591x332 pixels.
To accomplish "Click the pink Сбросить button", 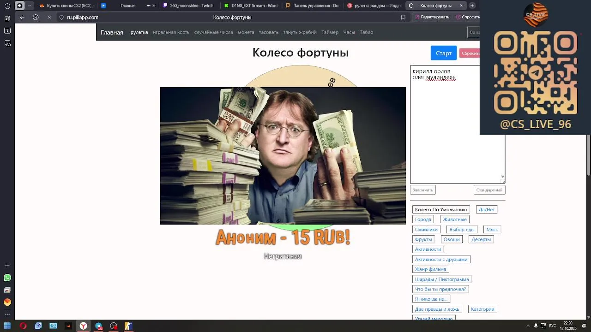I will click(470, 53).
